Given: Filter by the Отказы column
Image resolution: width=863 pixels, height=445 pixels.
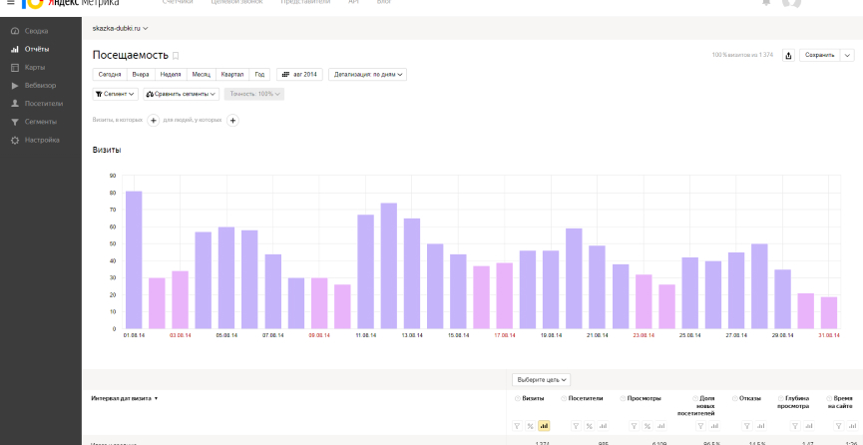Looking at the screenshot, I should pyautogui.click(x=747, y=426).
